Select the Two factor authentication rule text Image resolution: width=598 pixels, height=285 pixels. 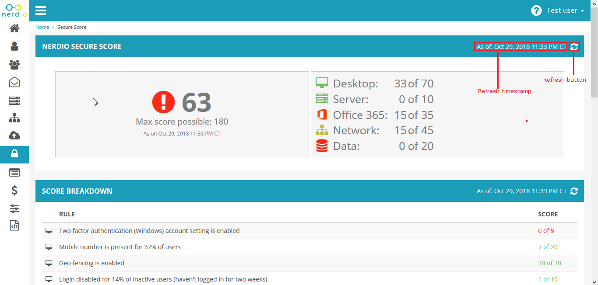(x=149, y=231)
